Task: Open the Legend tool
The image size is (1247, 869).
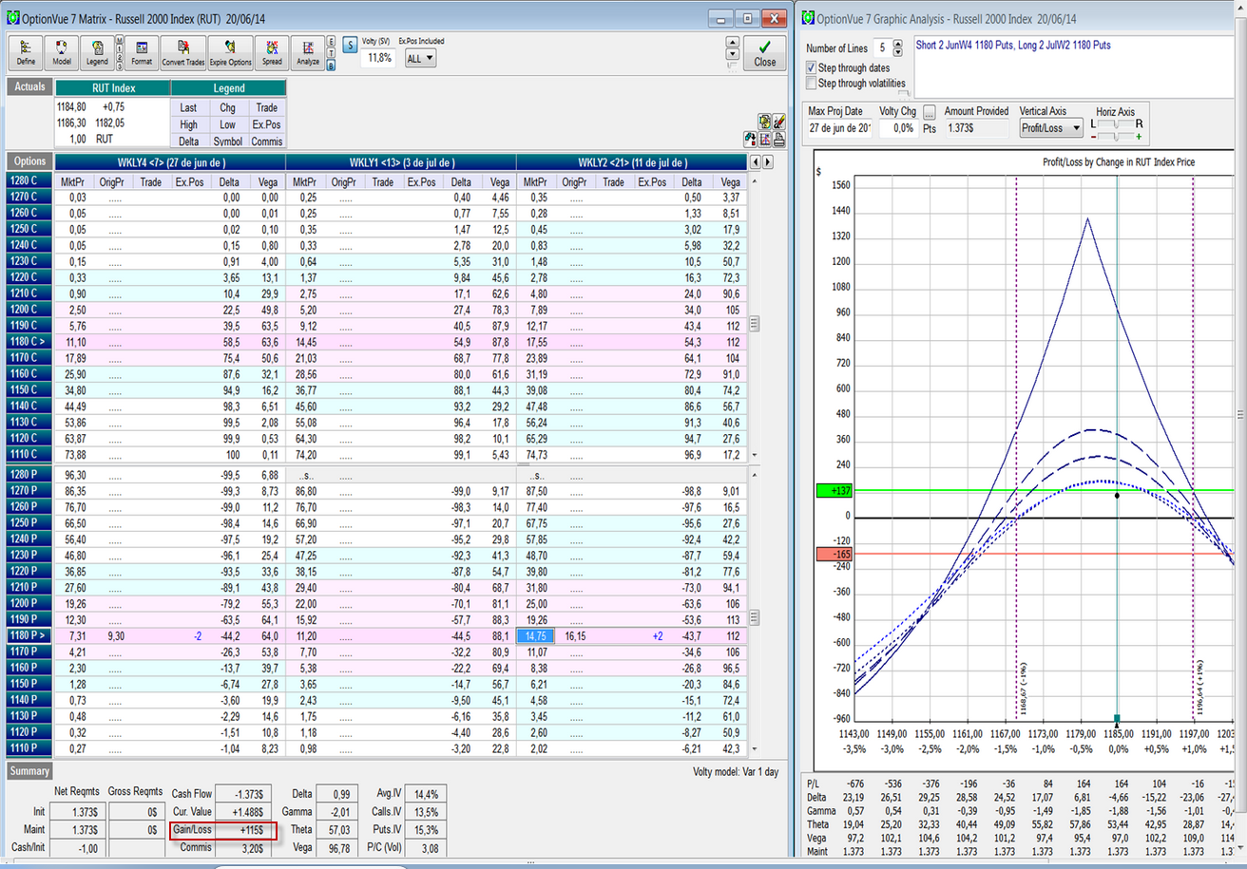Action: pos(97,52)
